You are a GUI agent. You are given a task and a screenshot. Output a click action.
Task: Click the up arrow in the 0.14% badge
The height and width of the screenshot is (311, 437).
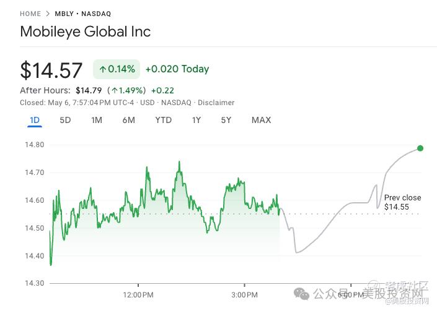(102, 69)
